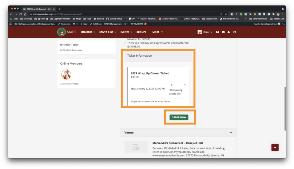Select the 2021 Wrap-Up Banquet tab
Viewport: 294px width, 169px height.
point(39,9)
